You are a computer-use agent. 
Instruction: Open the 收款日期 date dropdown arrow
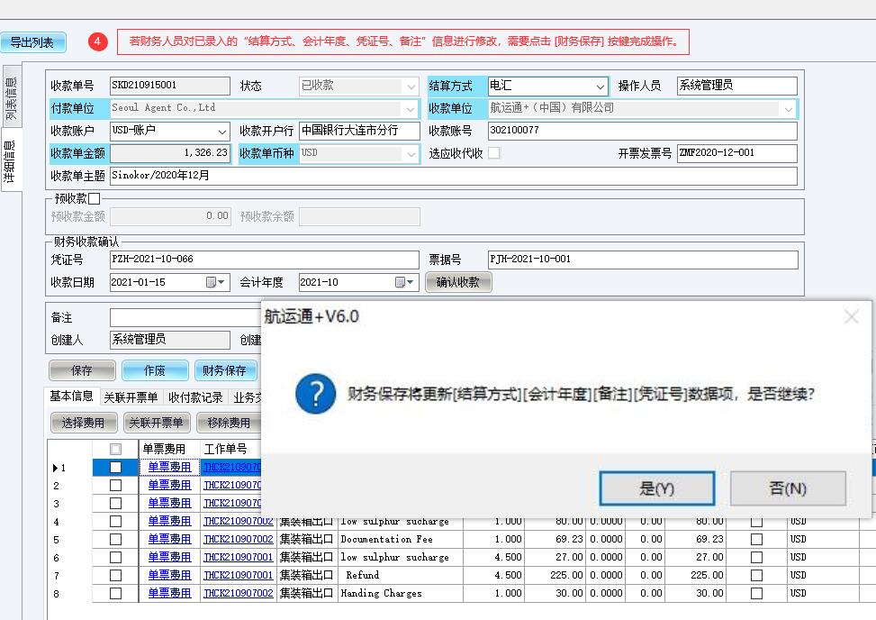coord(223,282)
